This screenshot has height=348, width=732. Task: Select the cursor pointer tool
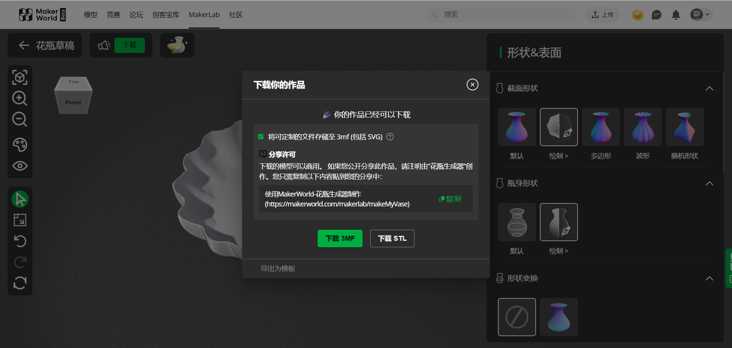[x=20, y=199]
